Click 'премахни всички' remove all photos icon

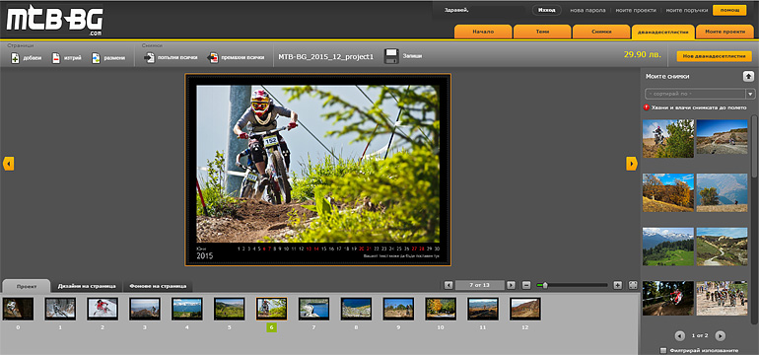[213, 57]
